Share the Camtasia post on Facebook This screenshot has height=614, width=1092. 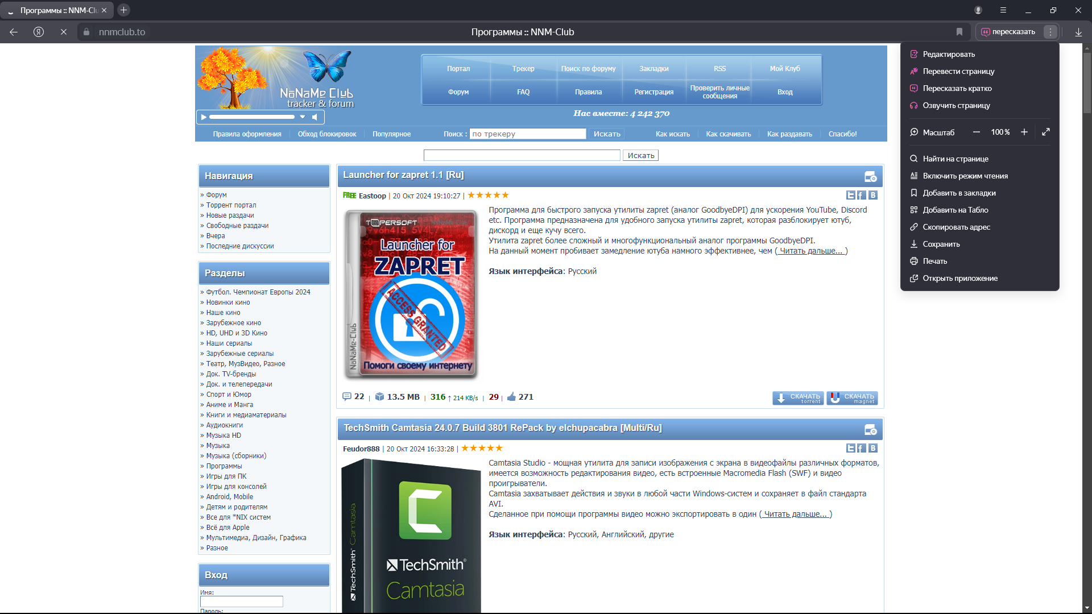(862, 448)
